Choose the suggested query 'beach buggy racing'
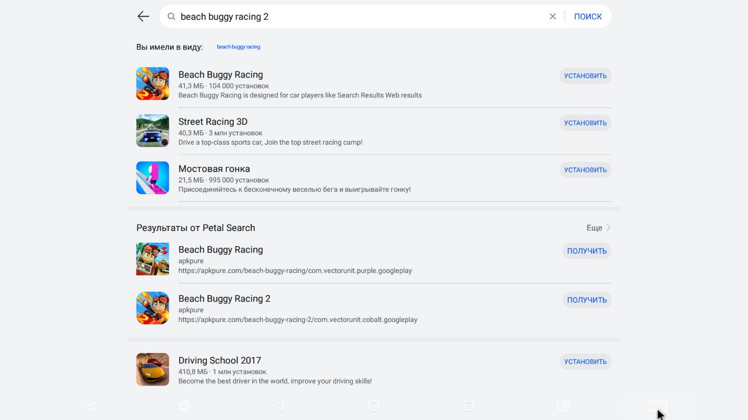Screen dimensions: 748x420 [238, 47]
